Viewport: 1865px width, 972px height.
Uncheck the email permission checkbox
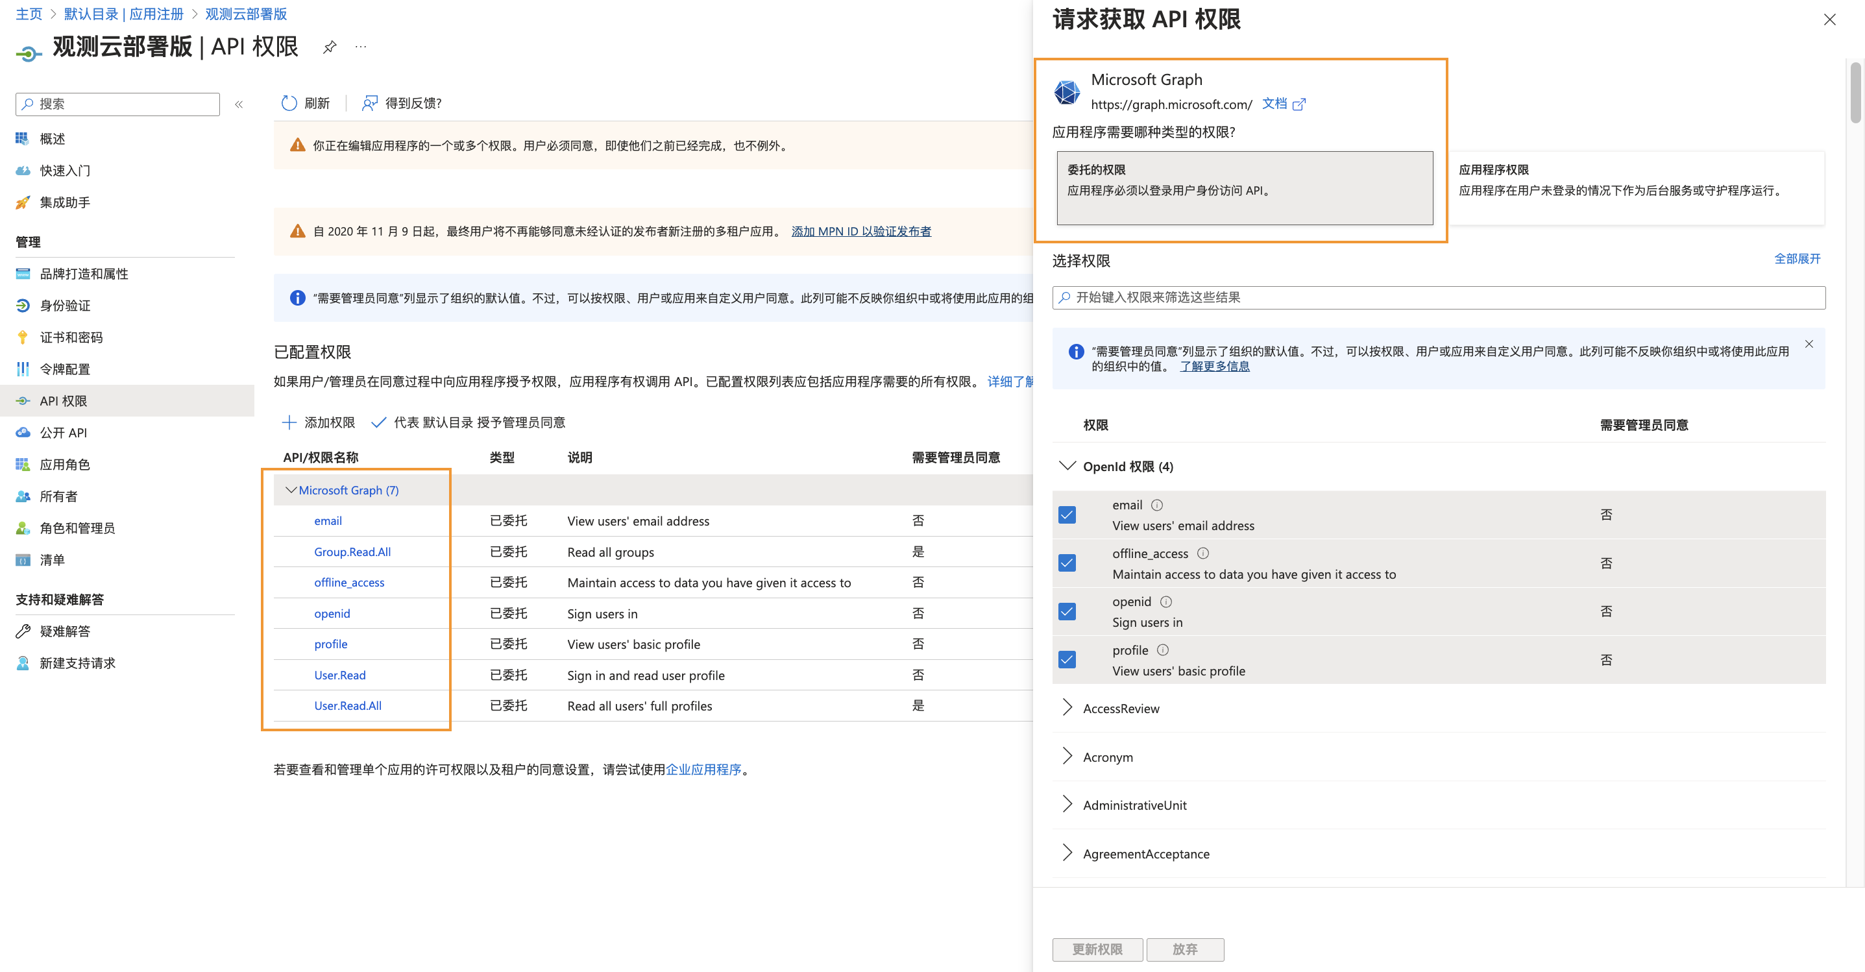coord(1067,515)
